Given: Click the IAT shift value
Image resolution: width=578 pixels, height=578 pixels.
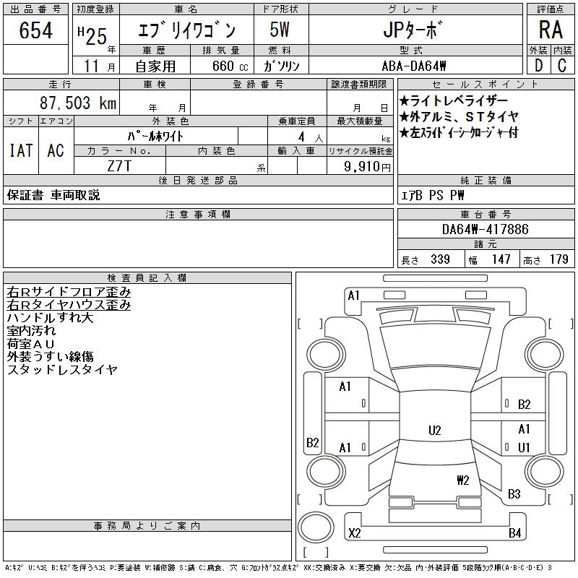Looking at the screenshot, I should coord(21,150).
